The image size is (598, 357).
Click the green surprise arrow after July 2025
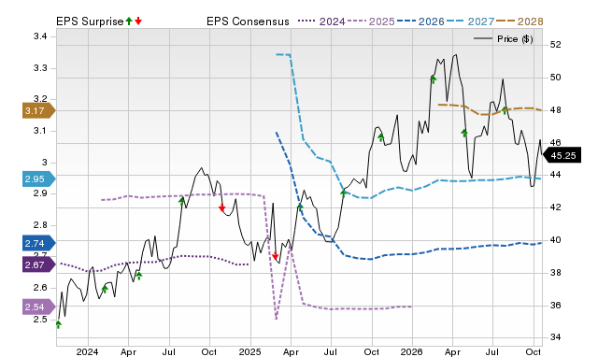click(343, 193)
